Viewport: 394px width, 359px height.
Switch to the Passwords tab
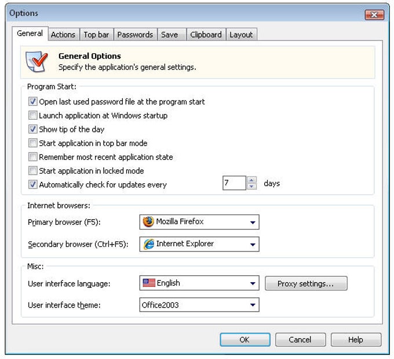pyautogui.click(x=135, y=35)
